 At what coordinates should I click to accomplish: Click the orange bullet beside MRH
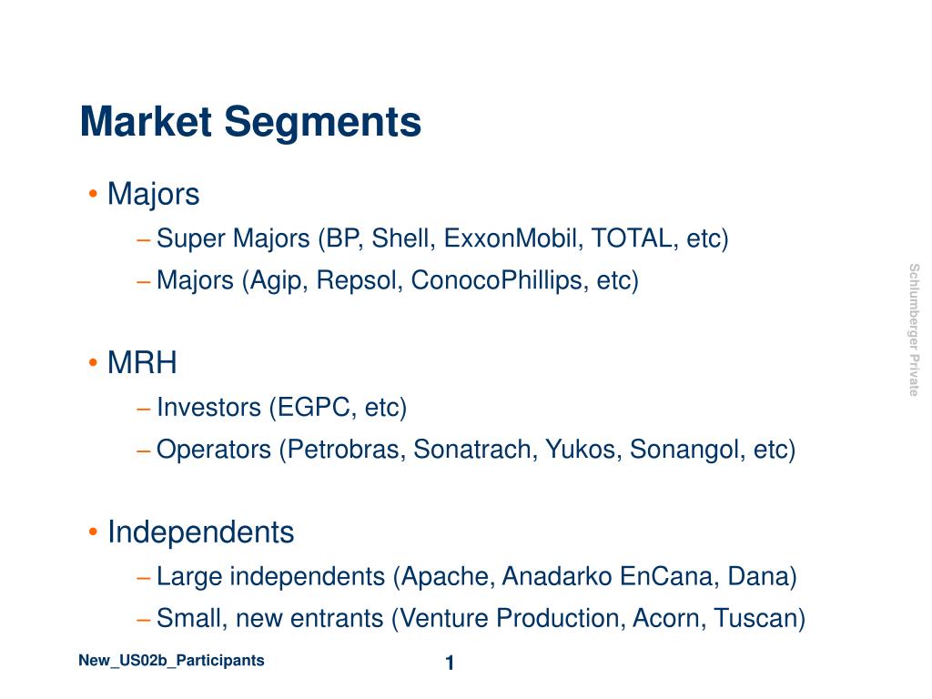93,362
